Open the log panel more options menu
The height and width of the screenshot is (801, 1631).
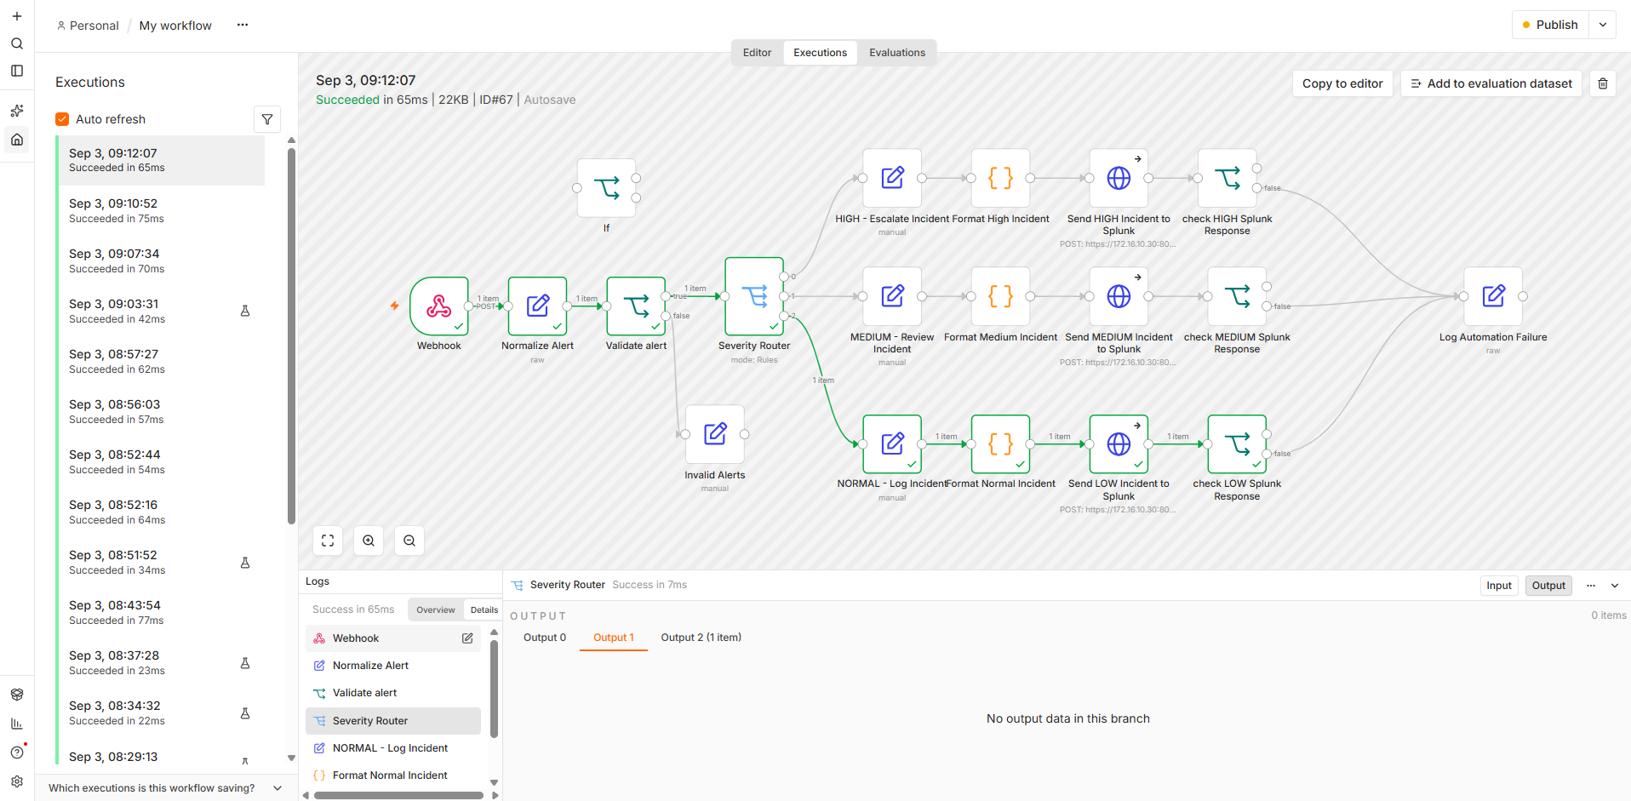pos(1591,586)
